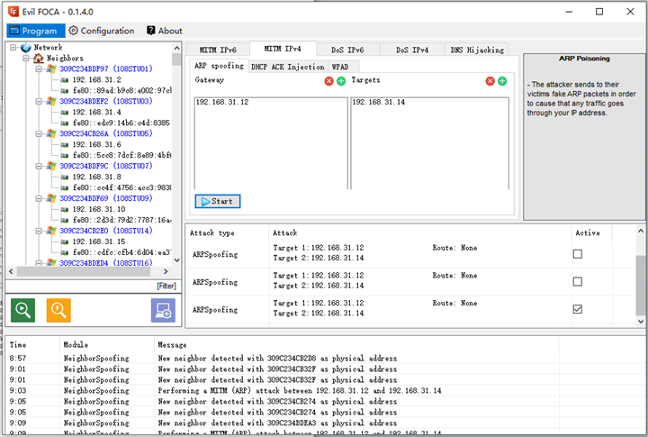Select gateway entry 192.168.31.12
Viewport: 648px width, 437px height.
click(222, 102)
